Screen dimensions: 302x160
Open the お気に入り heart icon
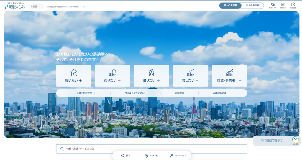pyautogui.click(x=273, y=5)
